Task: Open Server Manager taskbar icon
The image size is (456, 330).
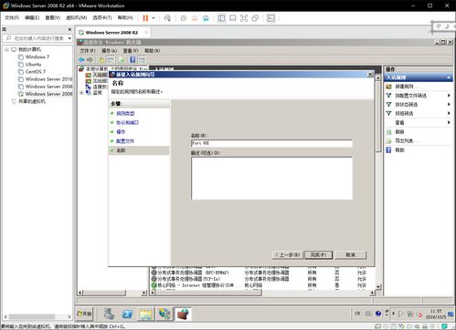Action: click(x=109, y=314)
